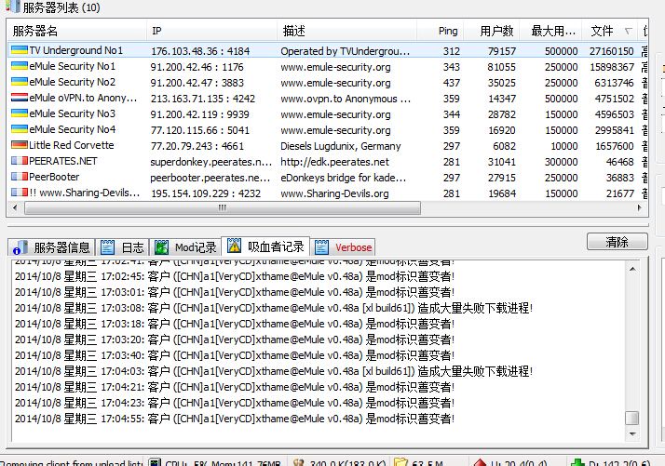
Task: Click IP 91.200.42.119 : 9939
Action: [199, 114]
